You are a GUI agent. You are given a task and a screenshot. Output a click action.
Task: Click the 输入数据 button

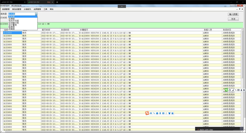233,14
